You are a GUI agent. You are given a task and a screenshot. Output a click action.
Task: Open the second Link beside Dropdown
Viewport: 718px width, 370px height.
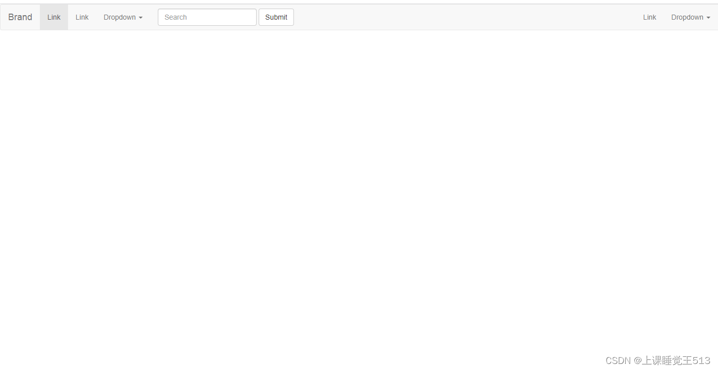tap(82, 17)
